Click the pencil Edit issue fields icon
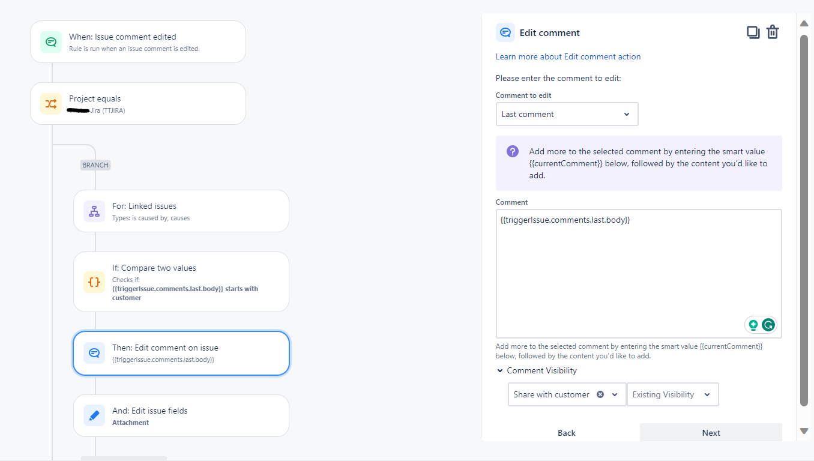The height and width of the screenshot is (461, 814). (x=94, y=415)
